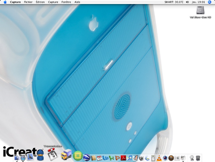
Task: Open the Fenêtre menu
Action: point(66,2)
